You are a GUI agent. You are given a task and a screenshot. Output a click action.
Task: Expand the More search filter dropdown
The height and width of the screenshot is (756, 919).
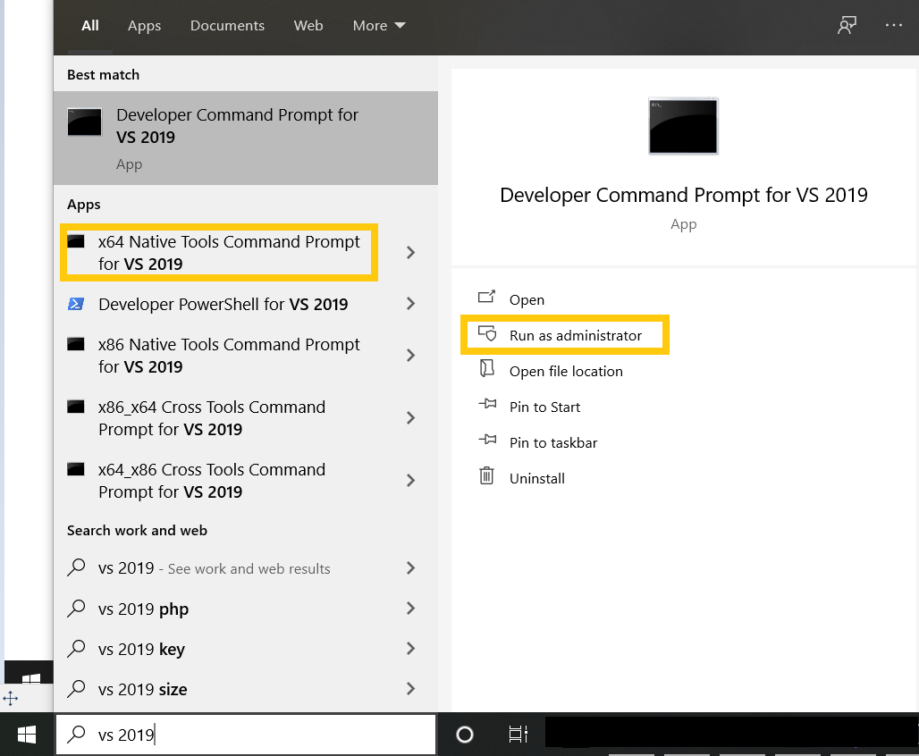click(379, 25)
